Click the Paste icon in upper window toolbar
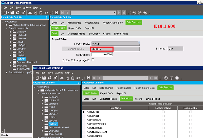 click(41, 13)
